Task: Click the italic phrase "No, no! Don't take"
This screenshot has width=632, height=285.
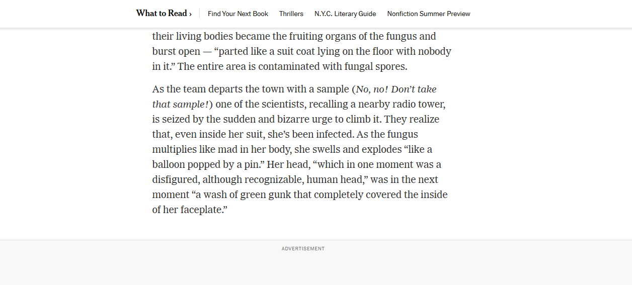Action: tap(396, 89)
